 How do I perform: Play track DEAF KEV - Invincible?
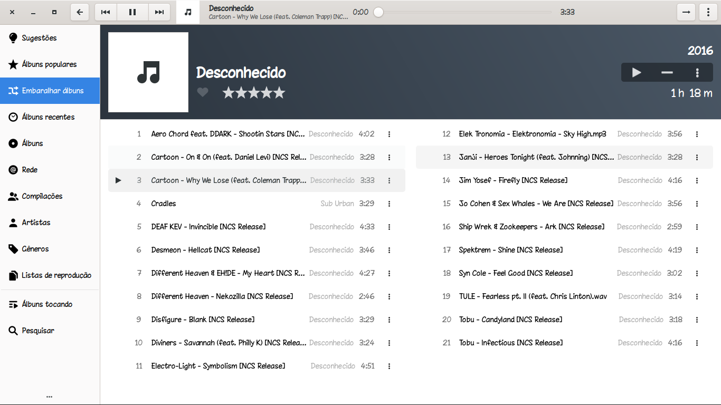[208, 227]
